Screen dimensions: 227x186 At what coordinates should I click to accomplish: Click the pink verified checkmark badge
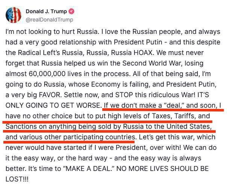pos(71,11)
